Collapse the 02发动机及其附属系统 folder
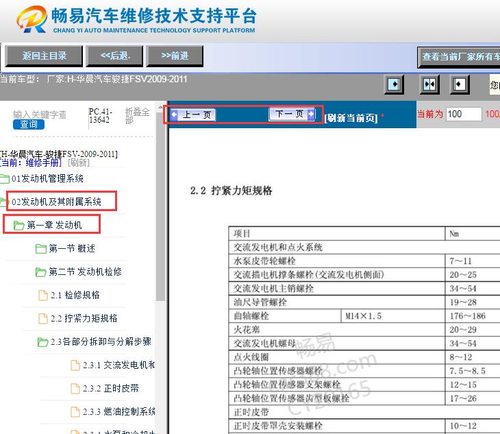 (56, 202)
